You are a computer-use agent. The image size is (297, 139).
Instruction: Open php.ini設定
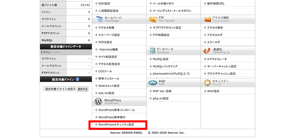(161, 98)
